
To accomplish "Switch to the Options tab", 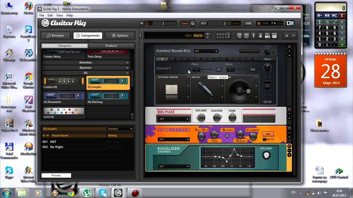I will tap(120, 35).
